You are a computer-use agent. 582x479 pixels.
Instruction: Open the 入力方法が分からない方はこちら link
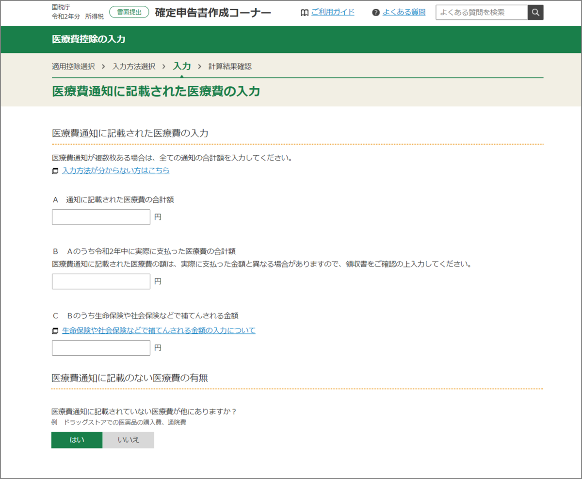(x=115, y=171)
